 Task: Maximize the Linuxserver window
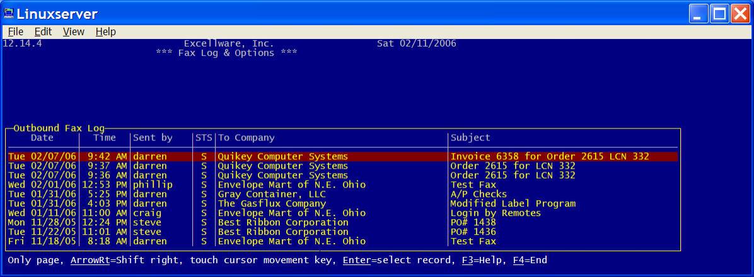(x=719, y=13)
